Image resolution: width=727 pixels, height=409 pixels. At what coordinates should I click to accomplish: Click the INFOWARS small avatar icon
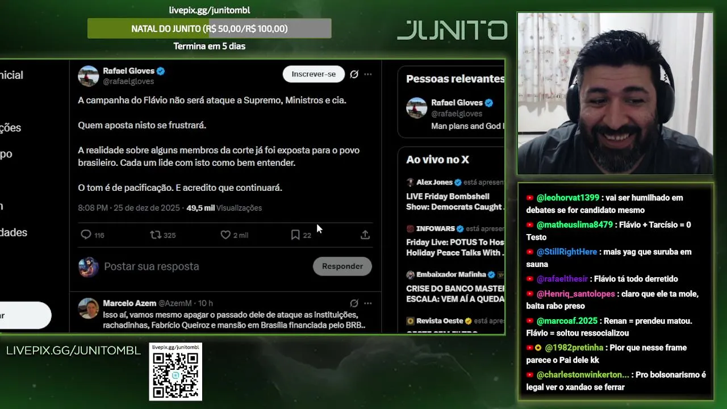click(410, 228)
